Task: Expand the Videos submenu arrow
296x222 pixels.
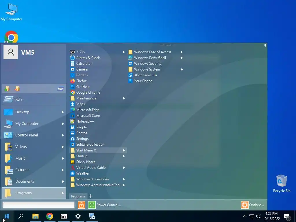Action: point(63,147)
